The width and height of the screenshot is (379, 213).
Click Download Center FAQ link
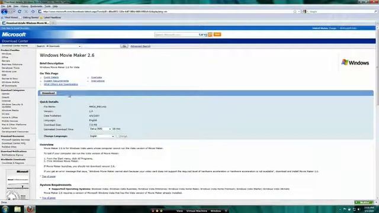(14, 143)
